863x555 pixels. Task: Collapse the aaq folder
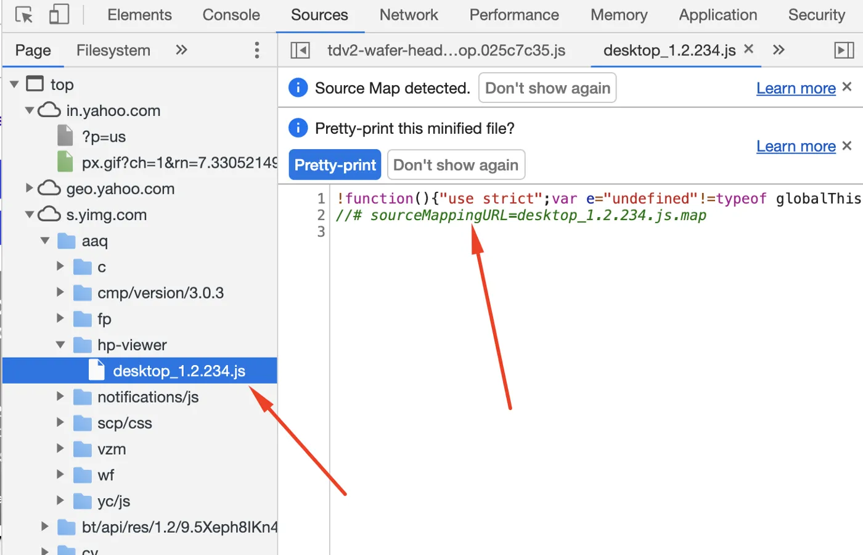(45, 240)
